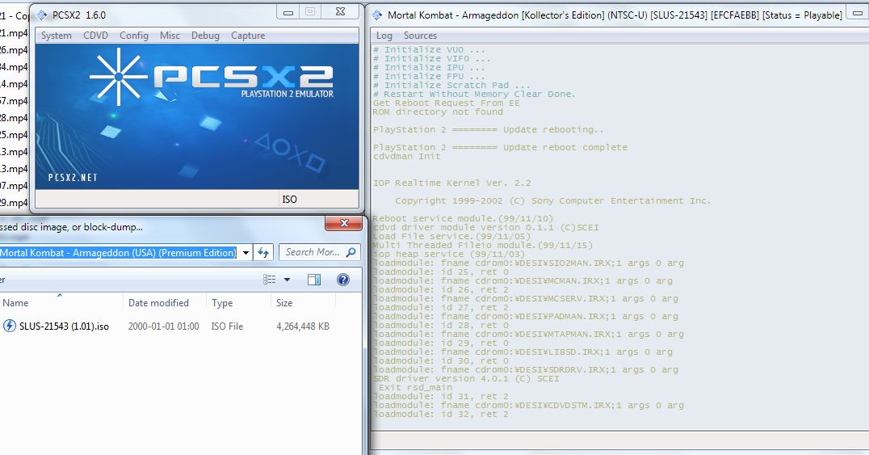Open the CDVD menu in PCSX2
Screen dimensions: 869x455
point(95,36)
